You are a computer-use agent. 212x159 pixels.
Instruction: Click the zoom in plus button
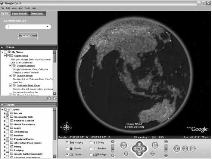(113, 142)
